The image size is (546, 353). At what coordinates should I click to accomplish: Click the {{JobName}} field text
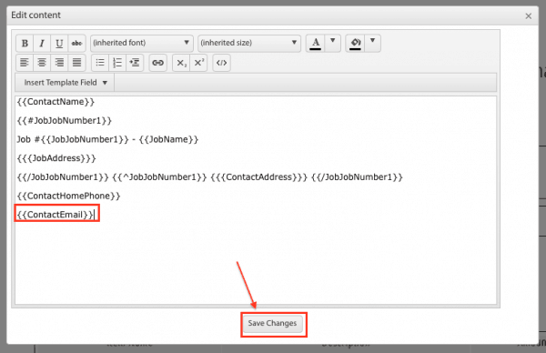click(168, 139)
